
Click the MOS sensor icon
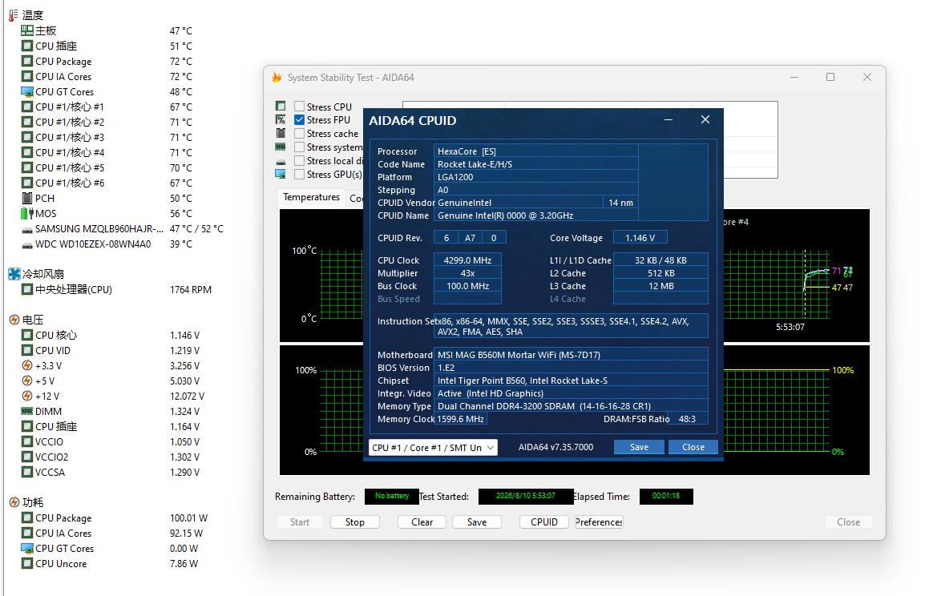pyautogui.click(x=27, y=213)
